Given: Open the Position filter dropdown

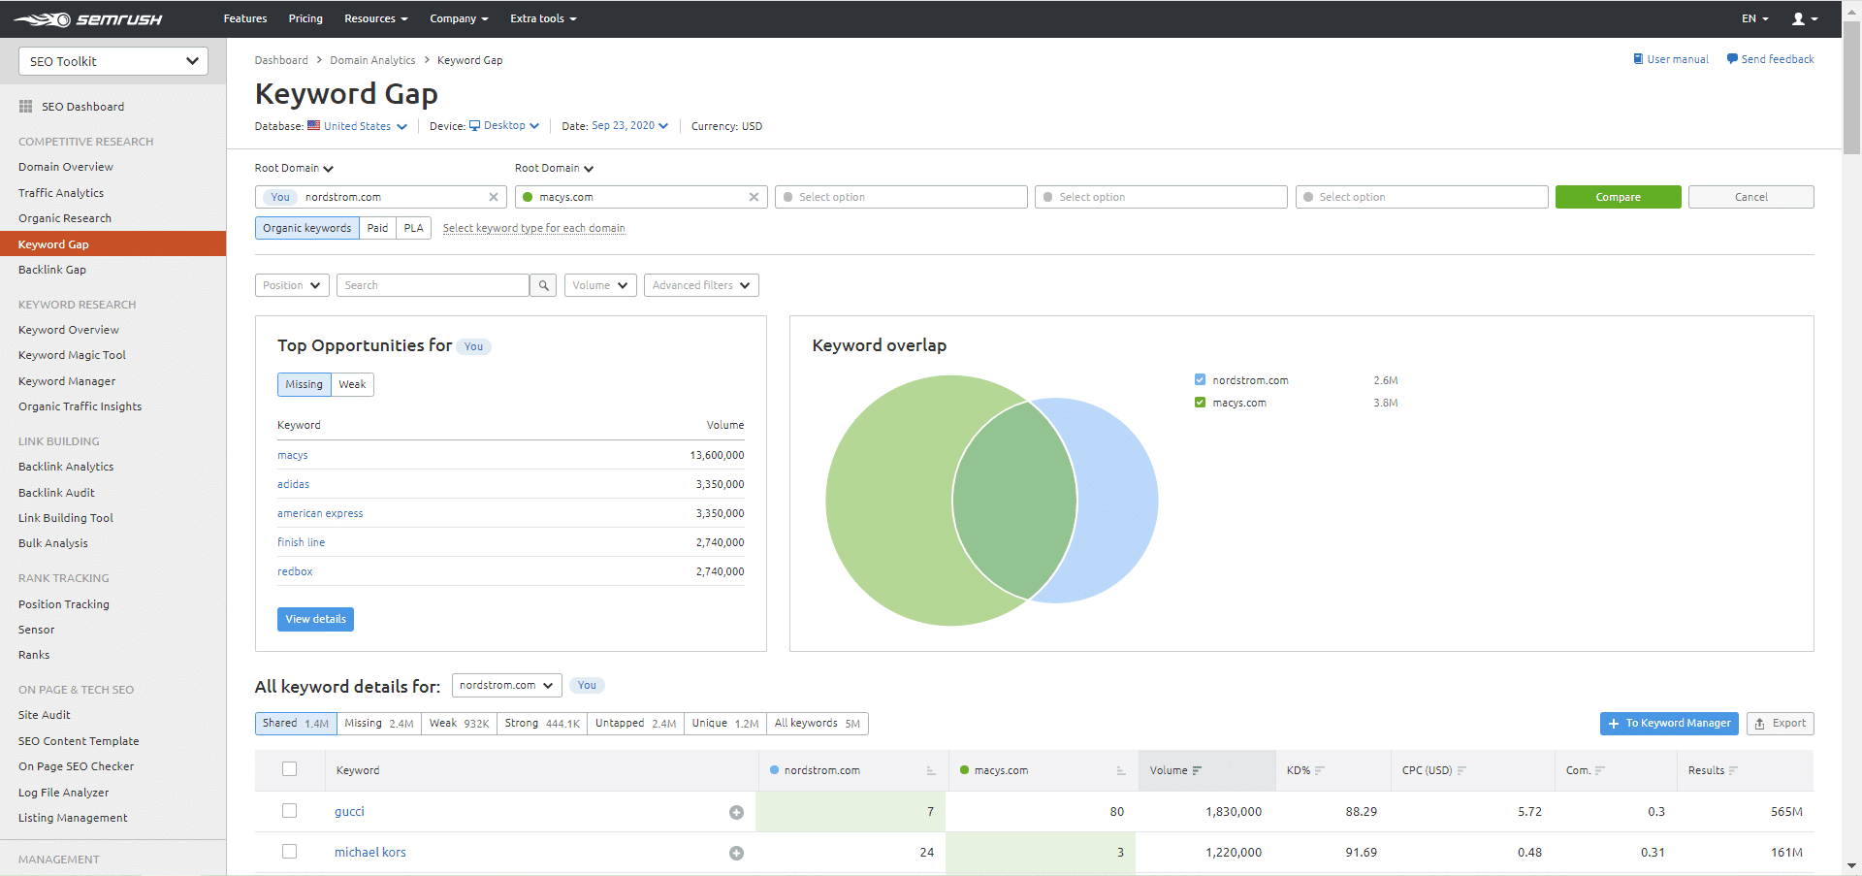Looking at the screenshot, I should point(291,285).
